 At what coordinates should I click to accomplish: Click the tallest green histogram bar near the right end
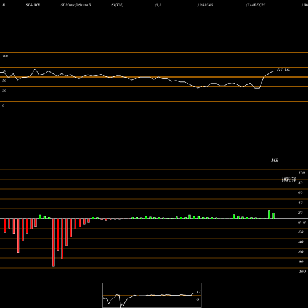tap(269, 214)
